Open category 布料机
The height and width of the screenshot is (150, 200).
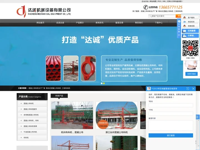tap(32, 137)
